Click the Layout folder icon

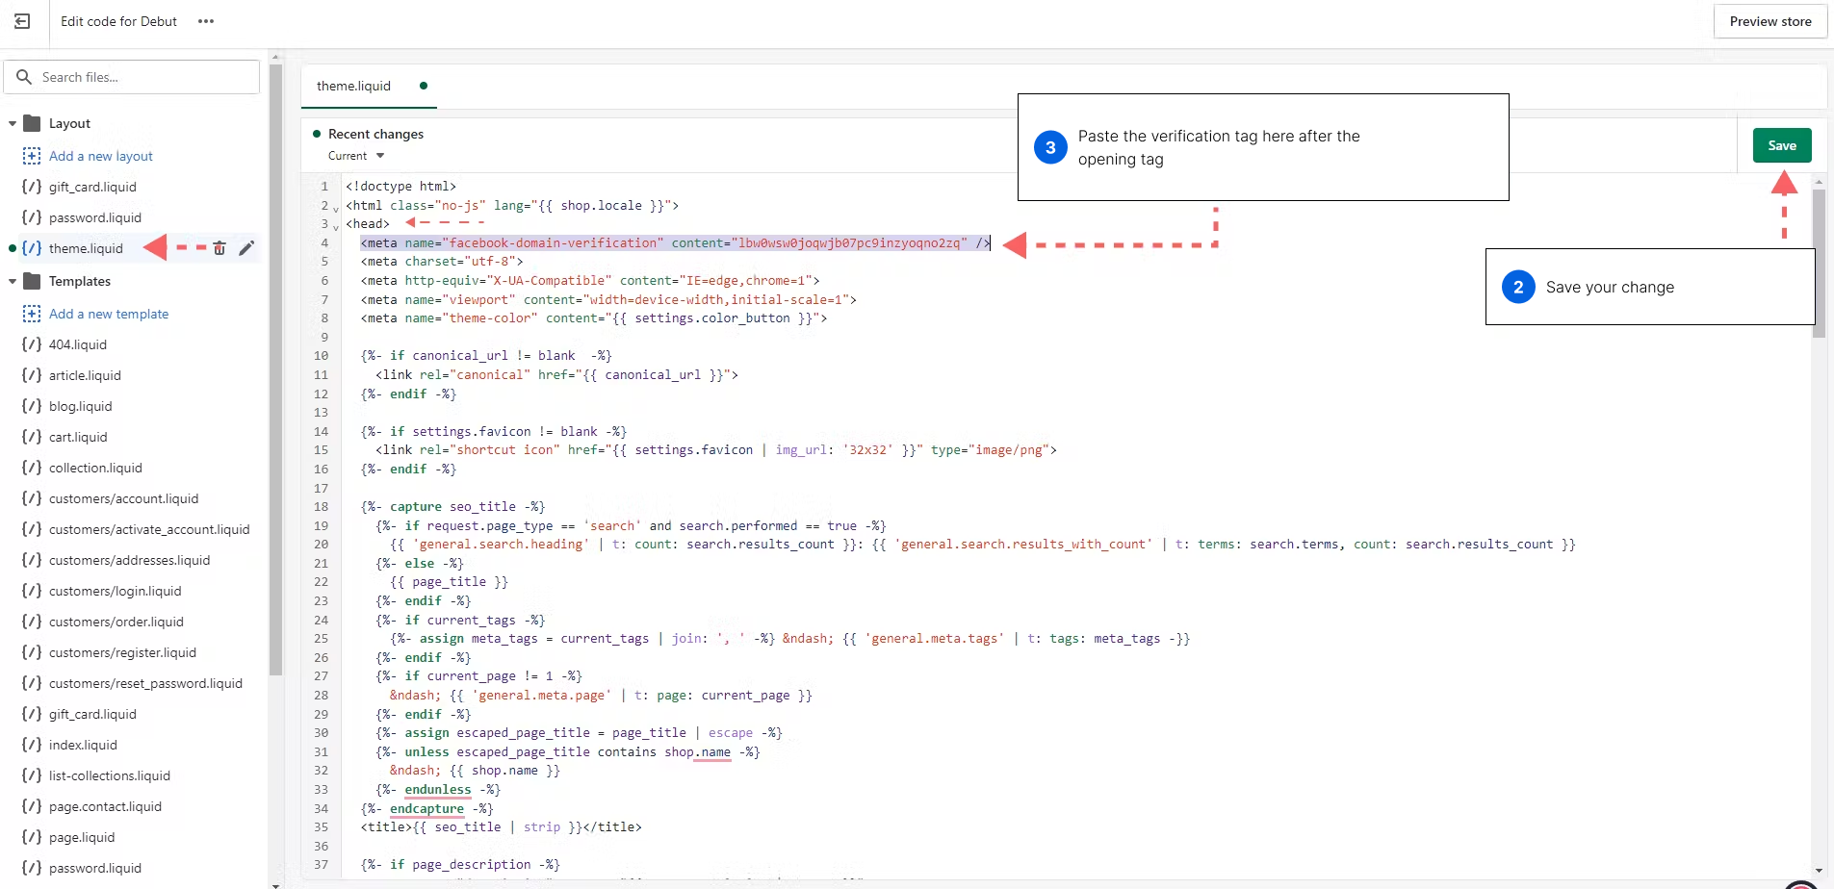pyautogui.click(x=32, y=123)
